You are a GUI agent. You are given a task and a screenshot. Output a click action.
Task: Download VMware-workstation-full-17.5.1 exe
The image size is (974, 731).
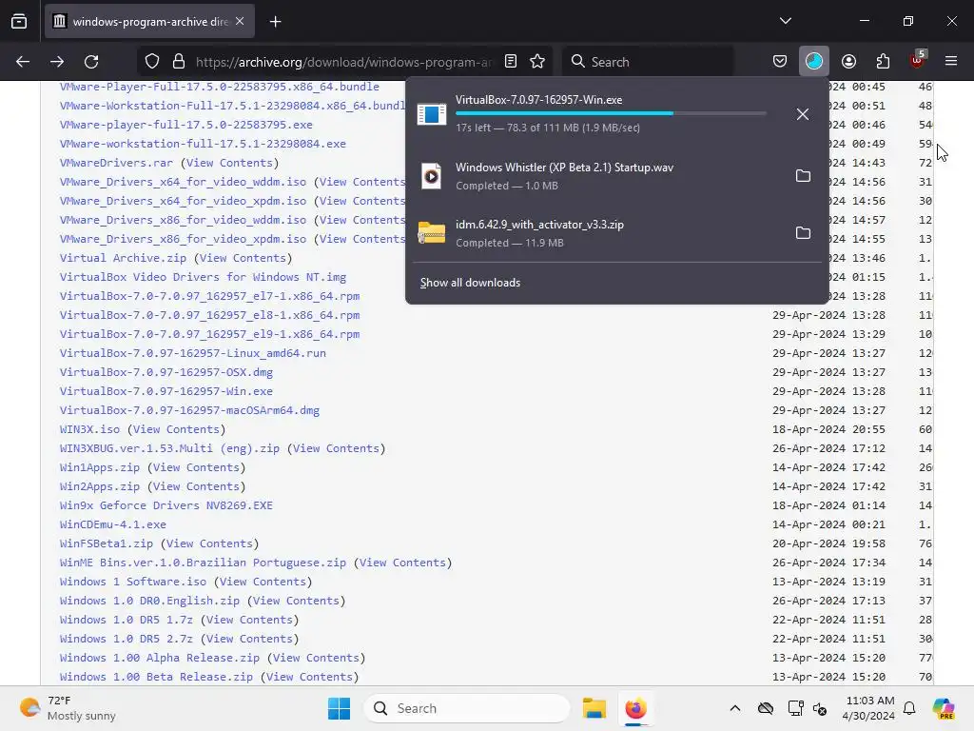tap(203, 144)
